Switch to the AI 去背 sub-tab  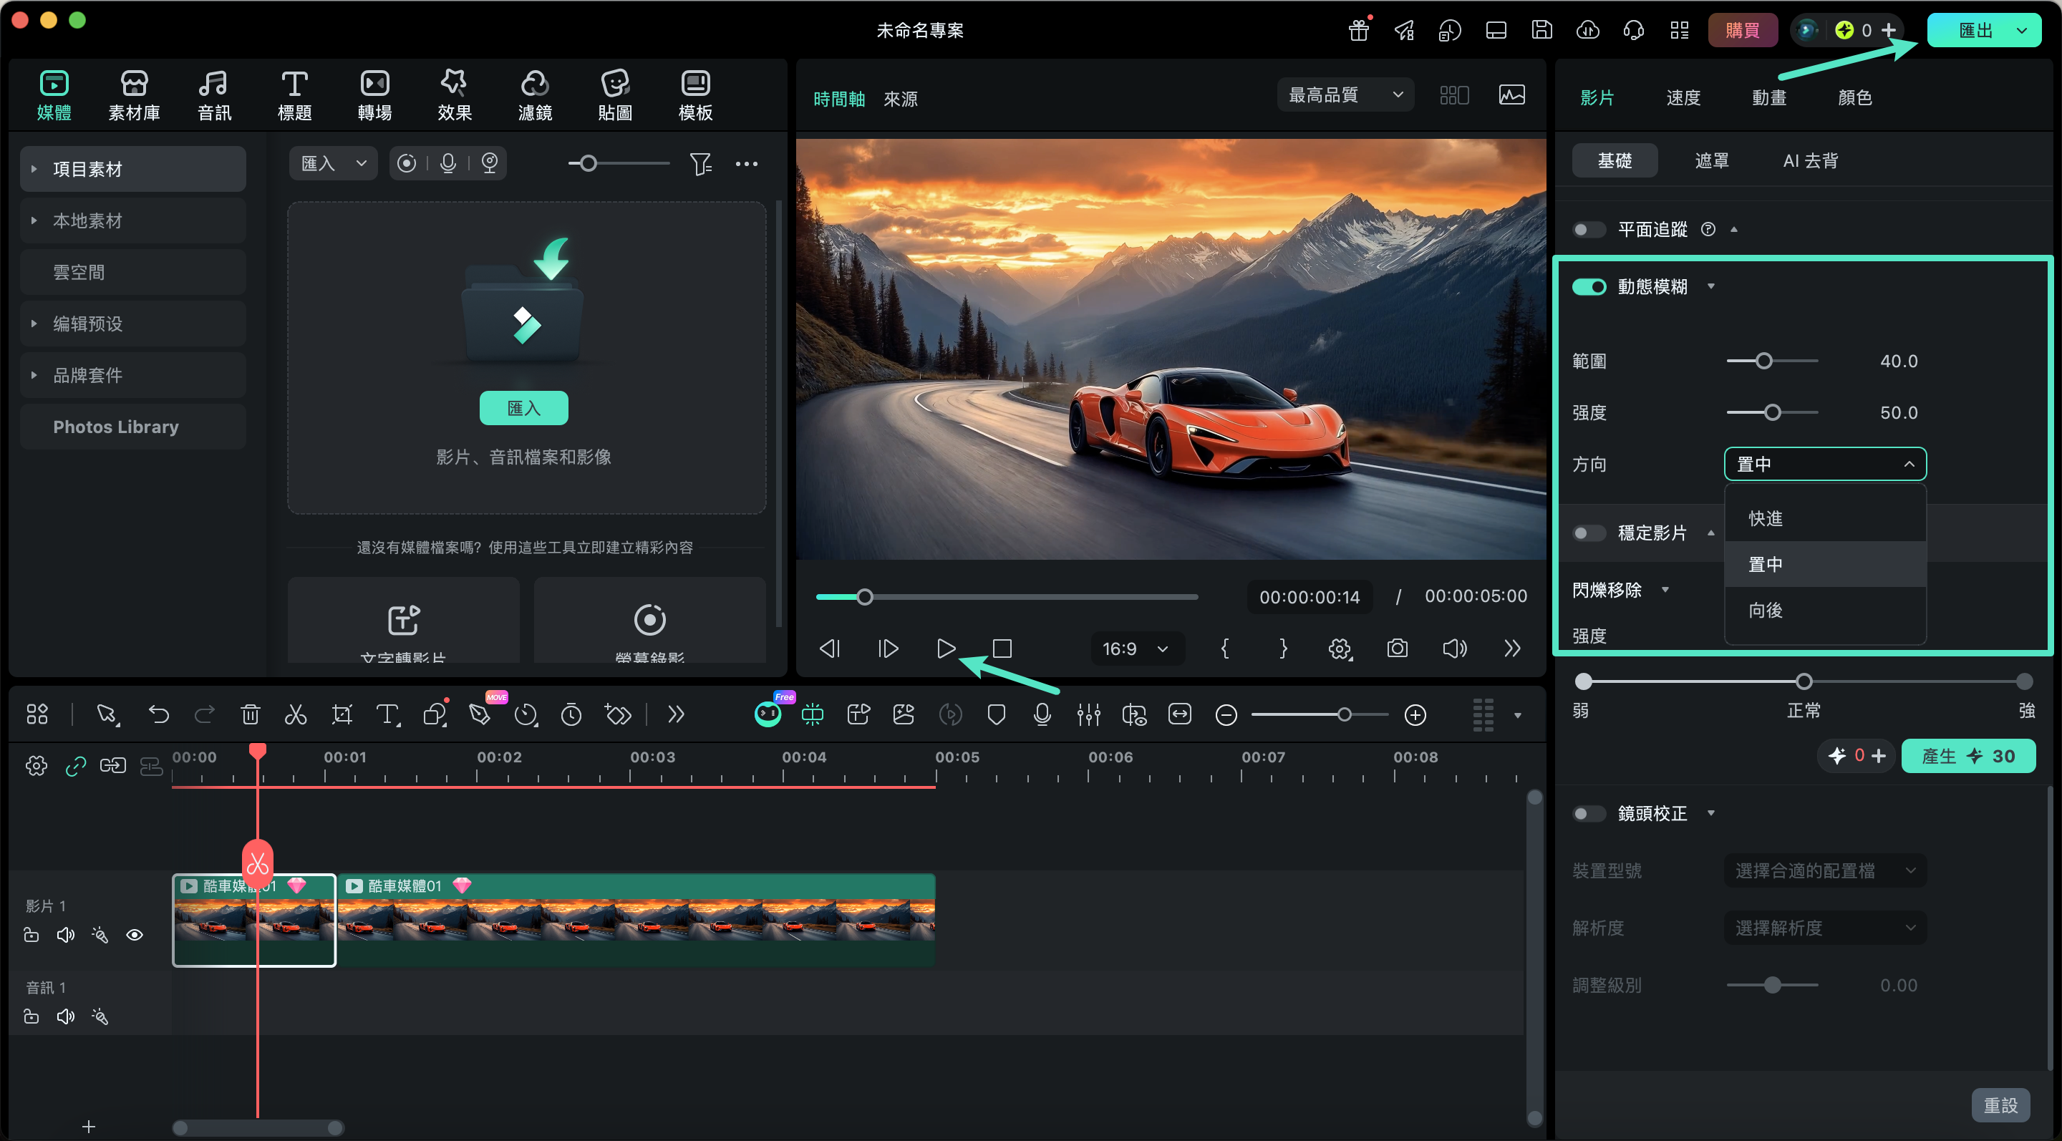tap(1810, 161)
